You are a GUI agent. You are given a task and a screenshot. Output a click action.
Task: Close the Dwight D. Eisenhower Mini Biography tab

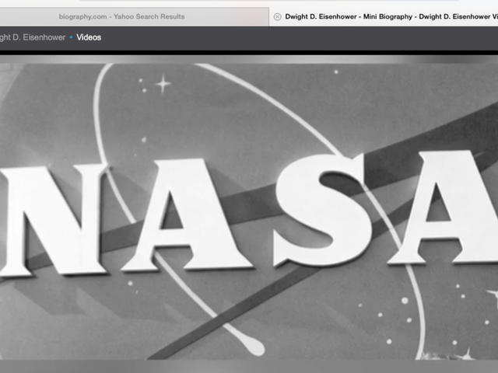(277, 17)
